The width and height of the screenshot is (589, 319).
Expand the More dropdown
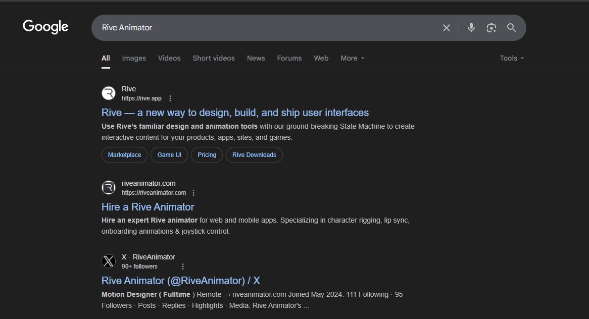coord(353,58)
